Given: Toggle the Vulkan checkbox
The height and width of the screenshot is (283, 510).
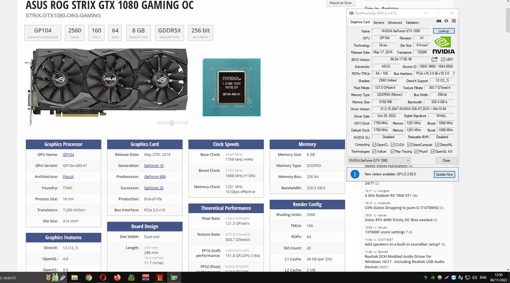Looking at the screenshot, I should coord(374,151).
